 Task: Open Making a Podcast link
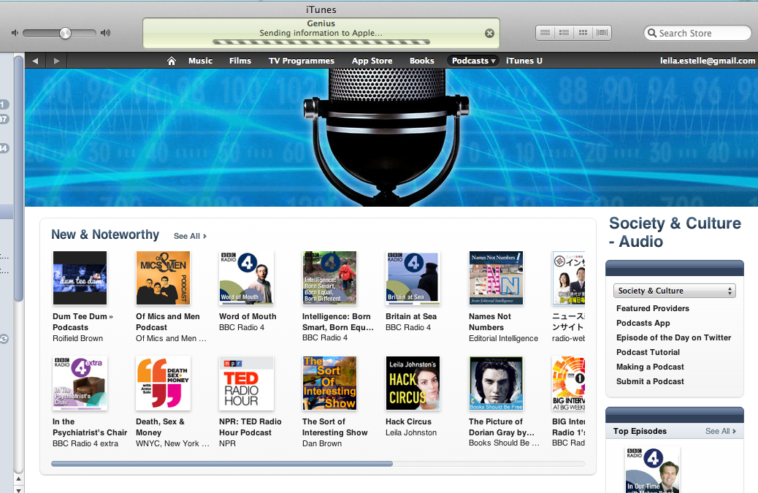[650, 367]
